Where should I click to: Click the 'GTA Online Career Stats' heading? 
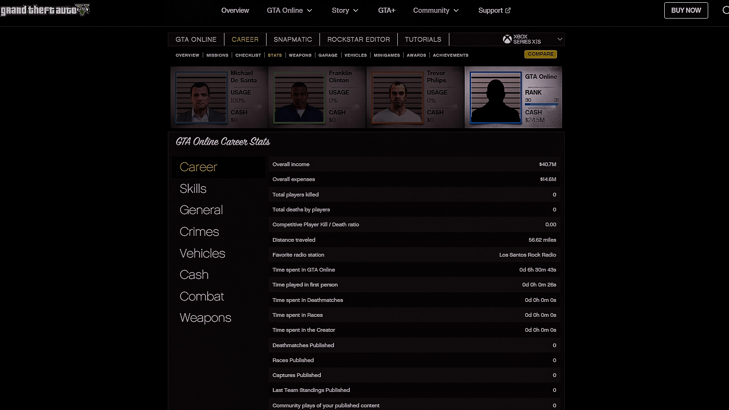point(223,142)
